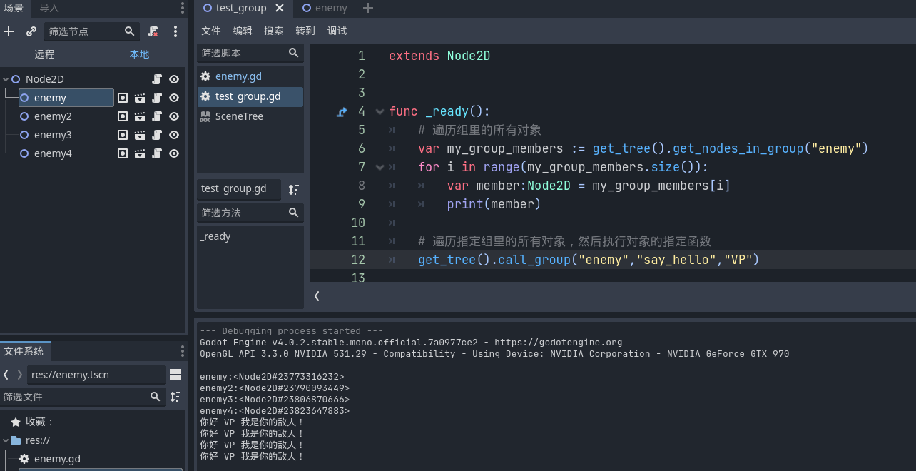Switch scene tree to 本地 view
Viewport: 916px width, 471px height.
pyautogui.click(x=139, y=54)
